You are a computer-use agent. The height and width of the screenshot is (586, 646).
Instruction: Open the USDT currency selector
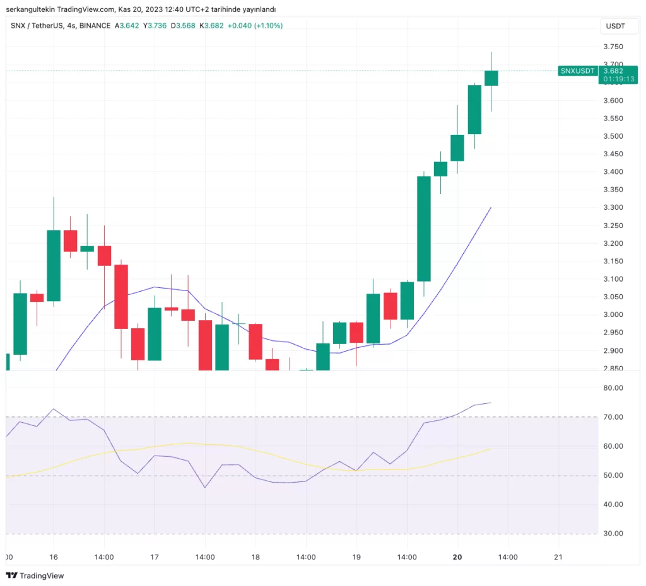click(615, 26)
